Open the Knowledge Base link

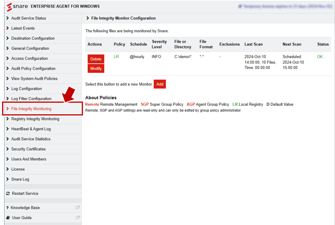[43, 208]
